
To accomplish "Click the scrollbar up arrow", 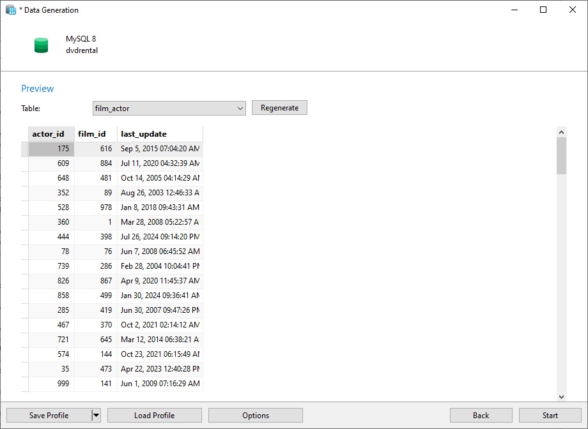I will (x=561, y=132).
